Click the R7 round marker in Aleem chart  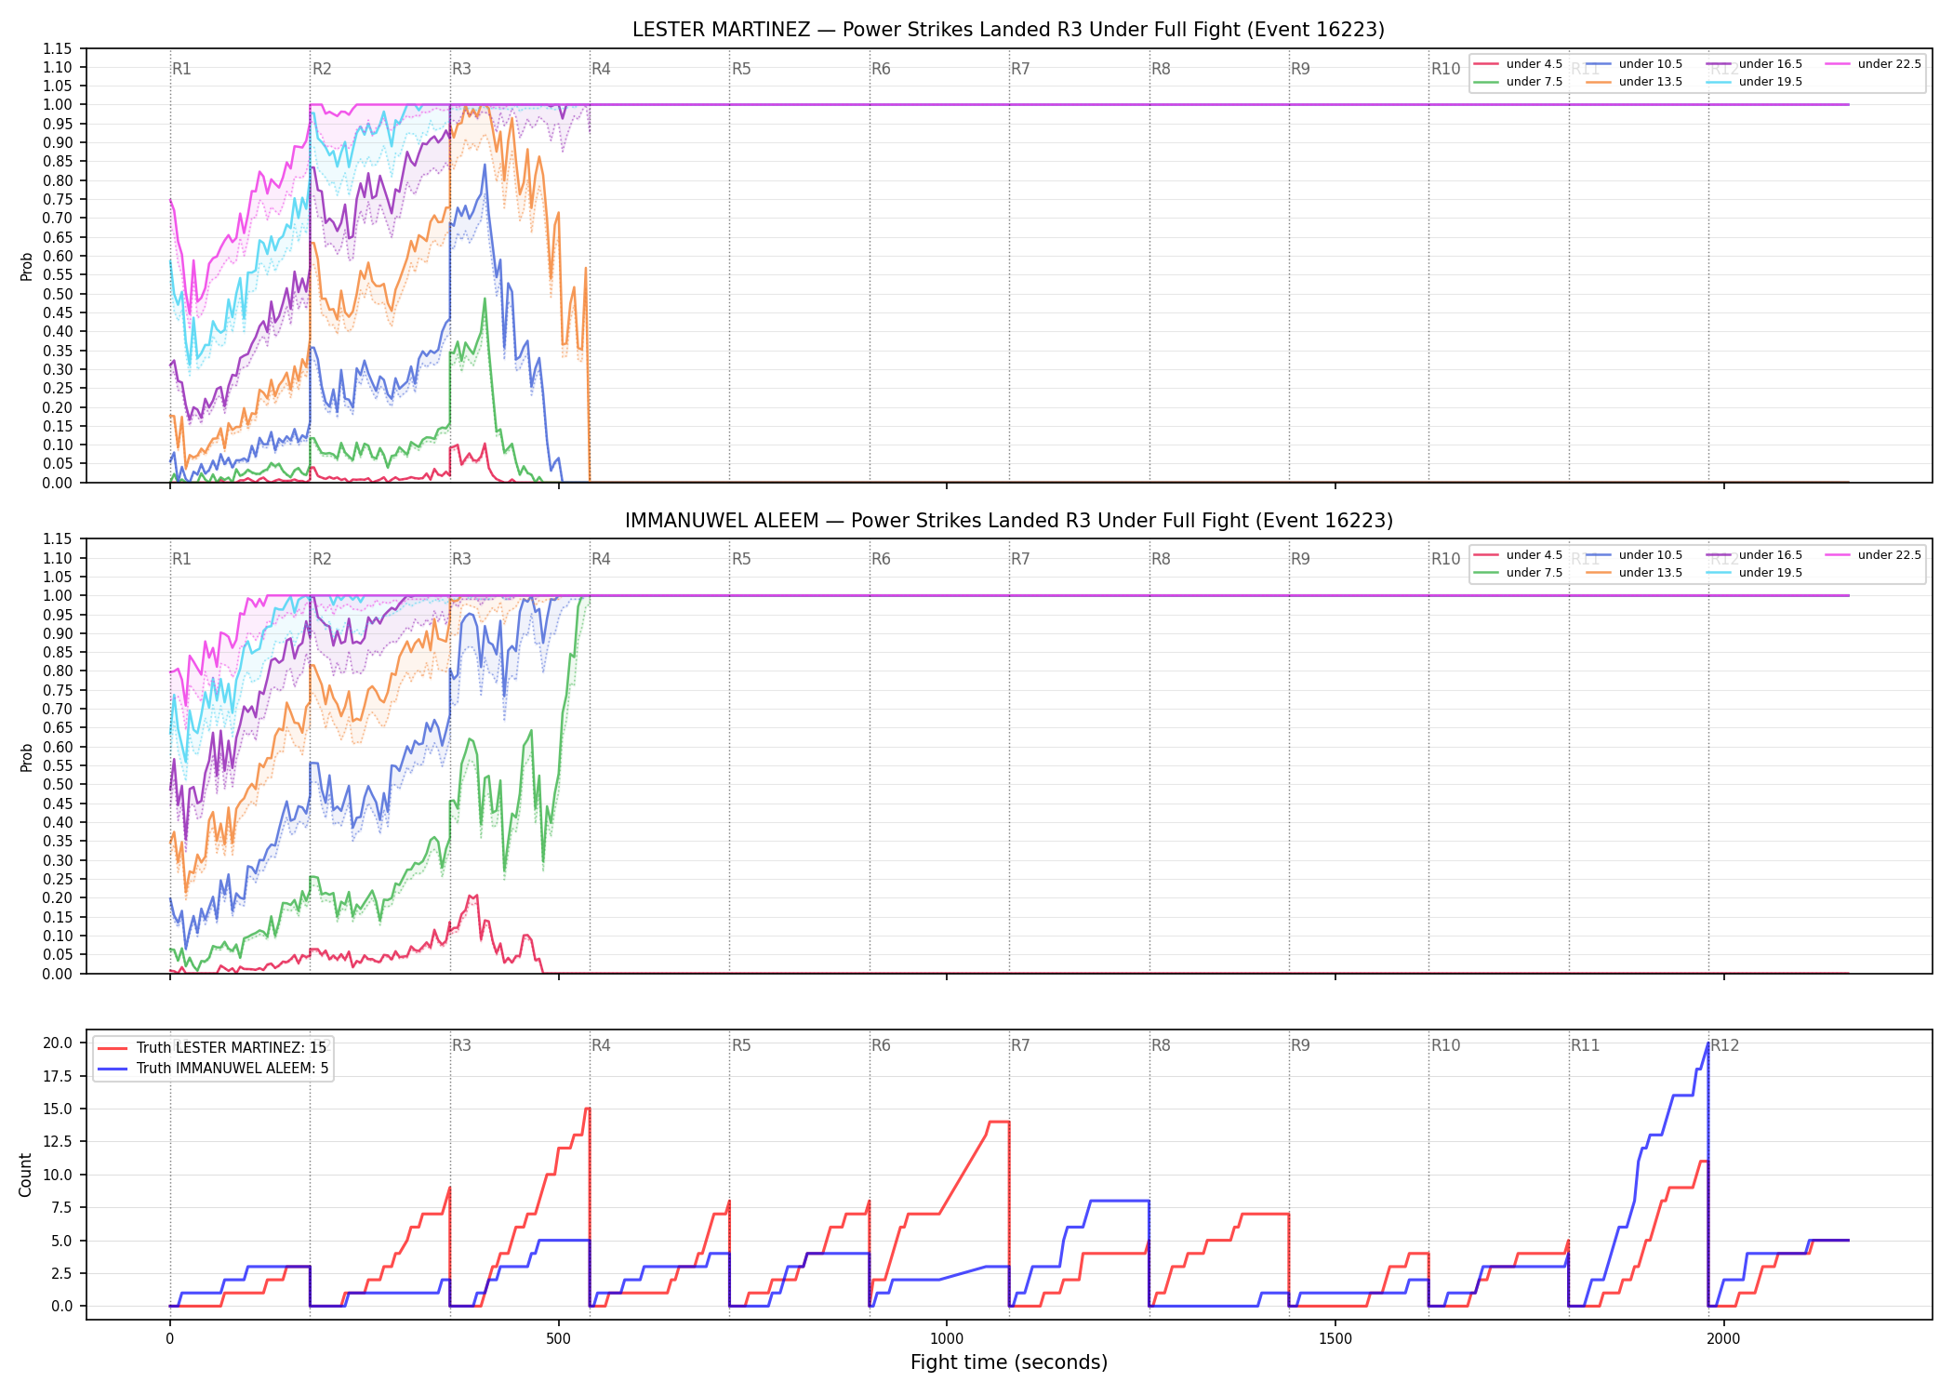1020,559
